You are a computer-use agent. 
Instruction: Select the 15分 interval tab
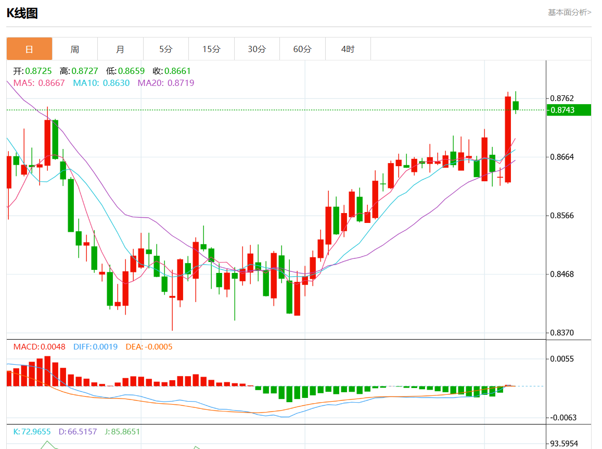click(211, 49)
